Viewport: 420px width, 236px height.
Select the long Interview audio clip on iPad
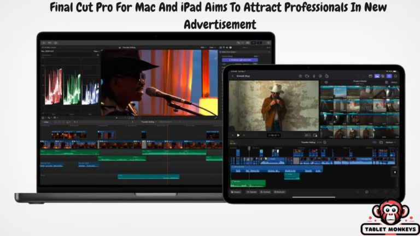[277, 169]
